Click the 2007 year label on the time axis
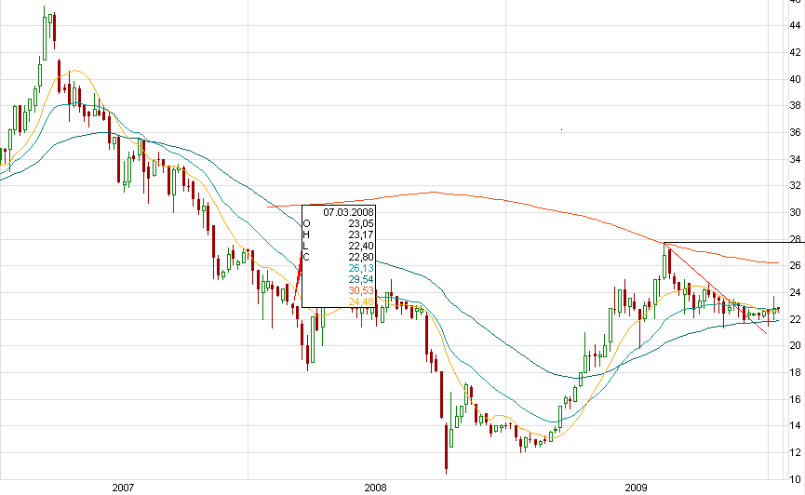The image size is (805, 495). point(123,488)
